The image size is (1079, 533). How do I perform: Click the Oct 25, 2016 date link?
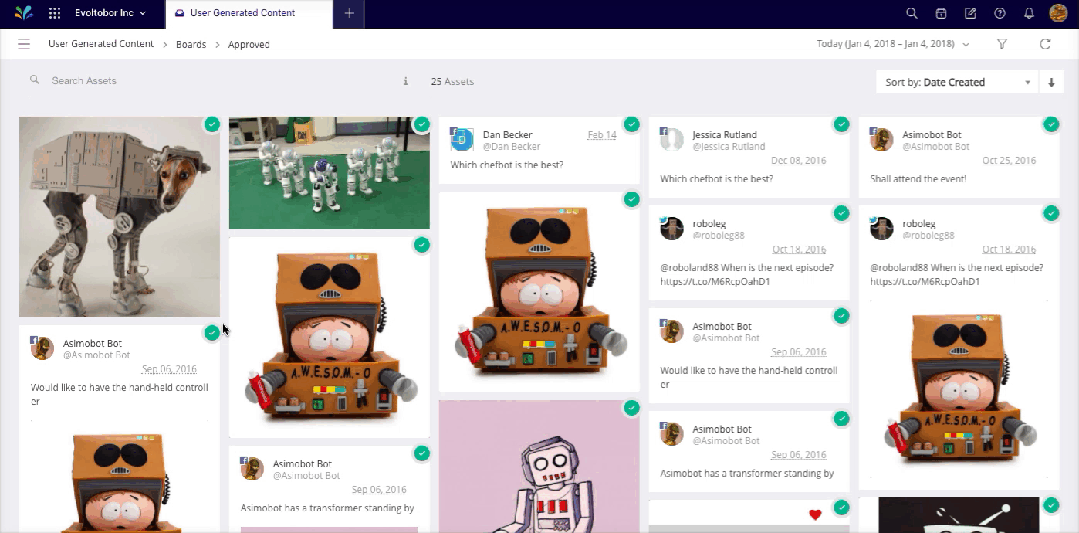coord(1009,161)
